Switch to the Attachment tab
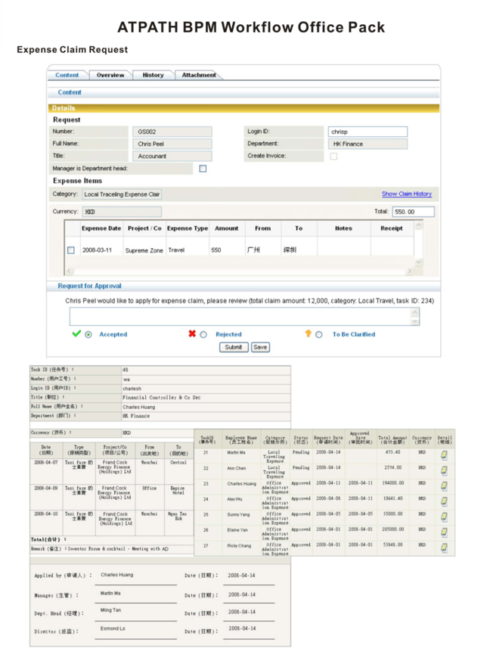This screenshot has height=667, width=490. click(199, 75)
